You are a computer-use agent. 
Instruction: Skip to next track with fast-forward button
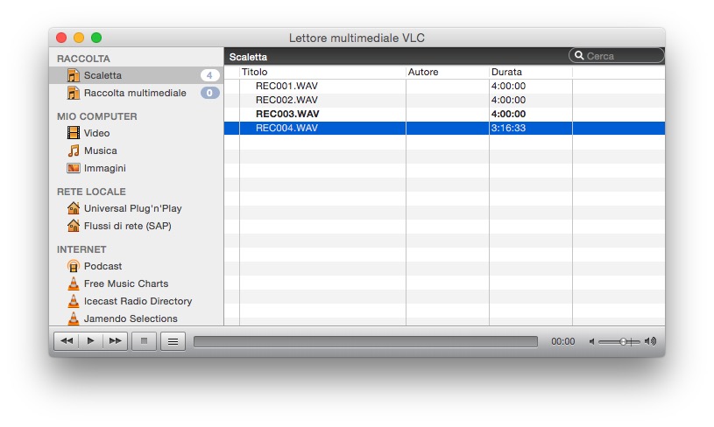pyautogui.click(x=116, y=341)
